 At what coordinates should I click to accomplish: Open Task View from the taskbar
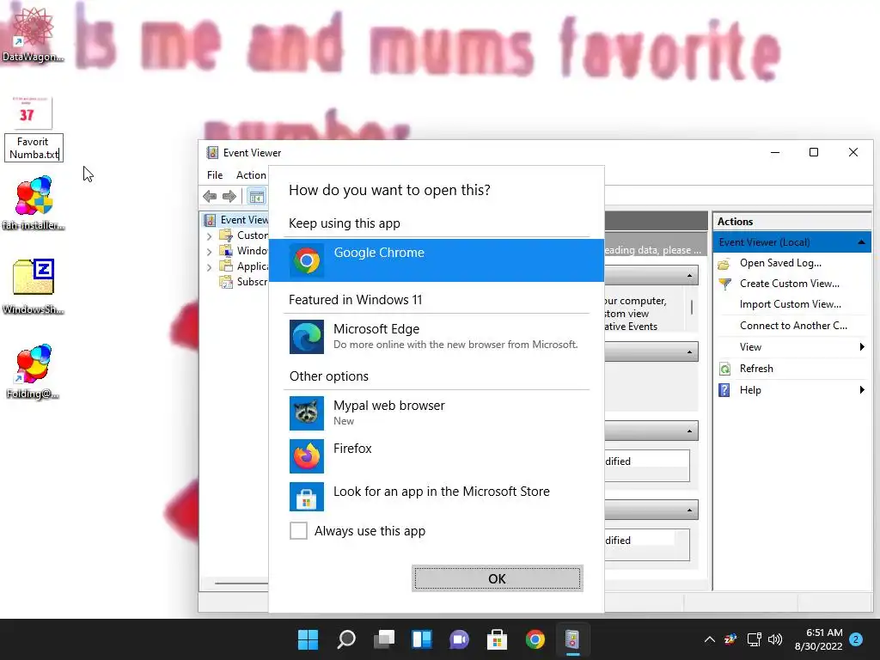384,639
